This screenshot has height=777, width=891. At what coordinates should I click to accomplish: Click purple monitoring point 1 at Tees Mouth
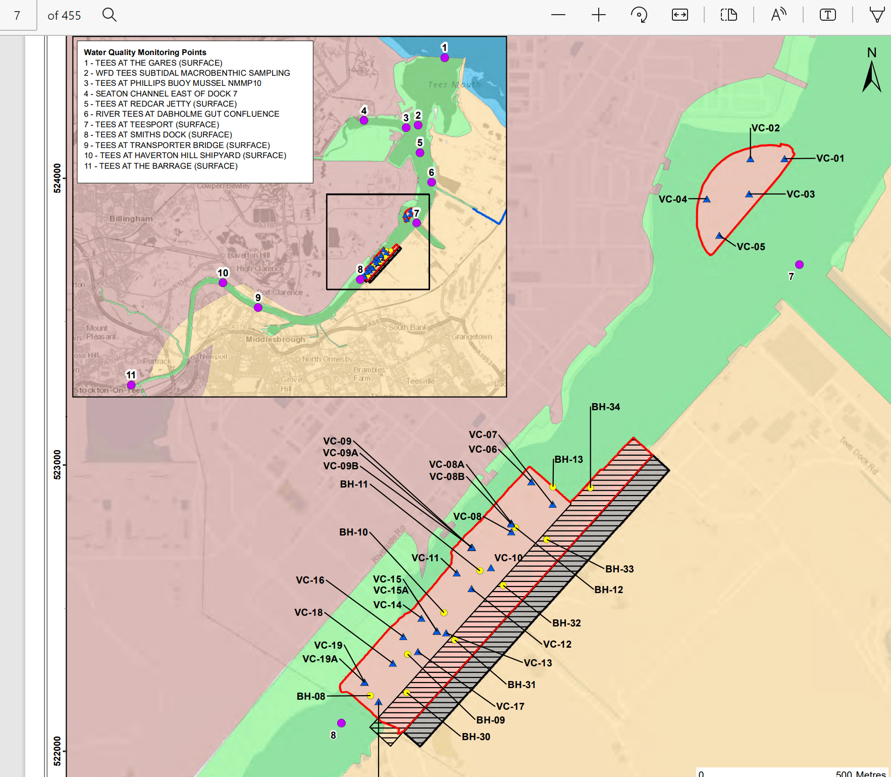(x=444, y=58)
